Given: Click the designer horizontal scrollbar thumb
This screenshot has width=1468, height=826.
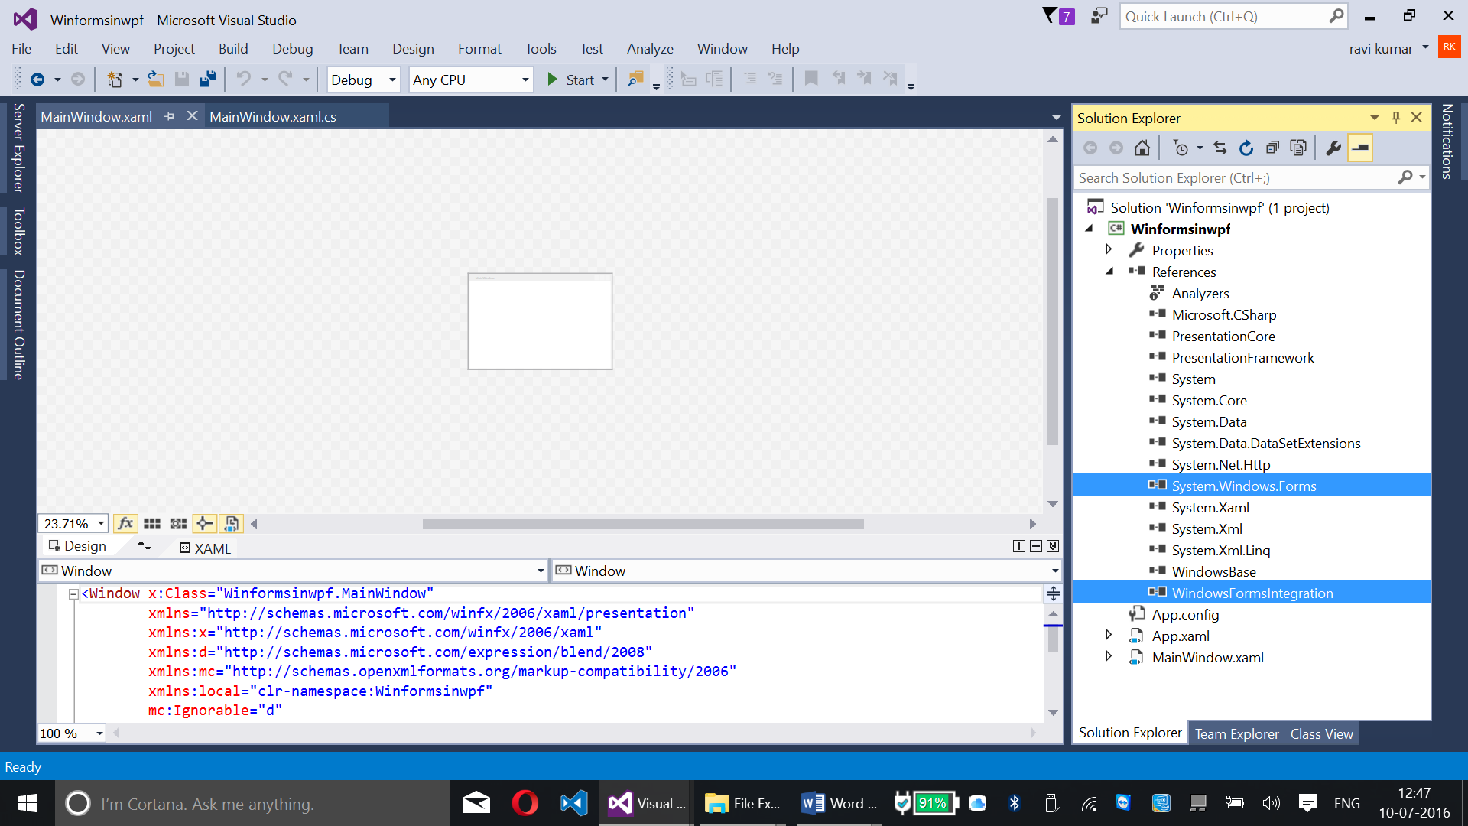Looking at the screenshot, I should point(643,524).
